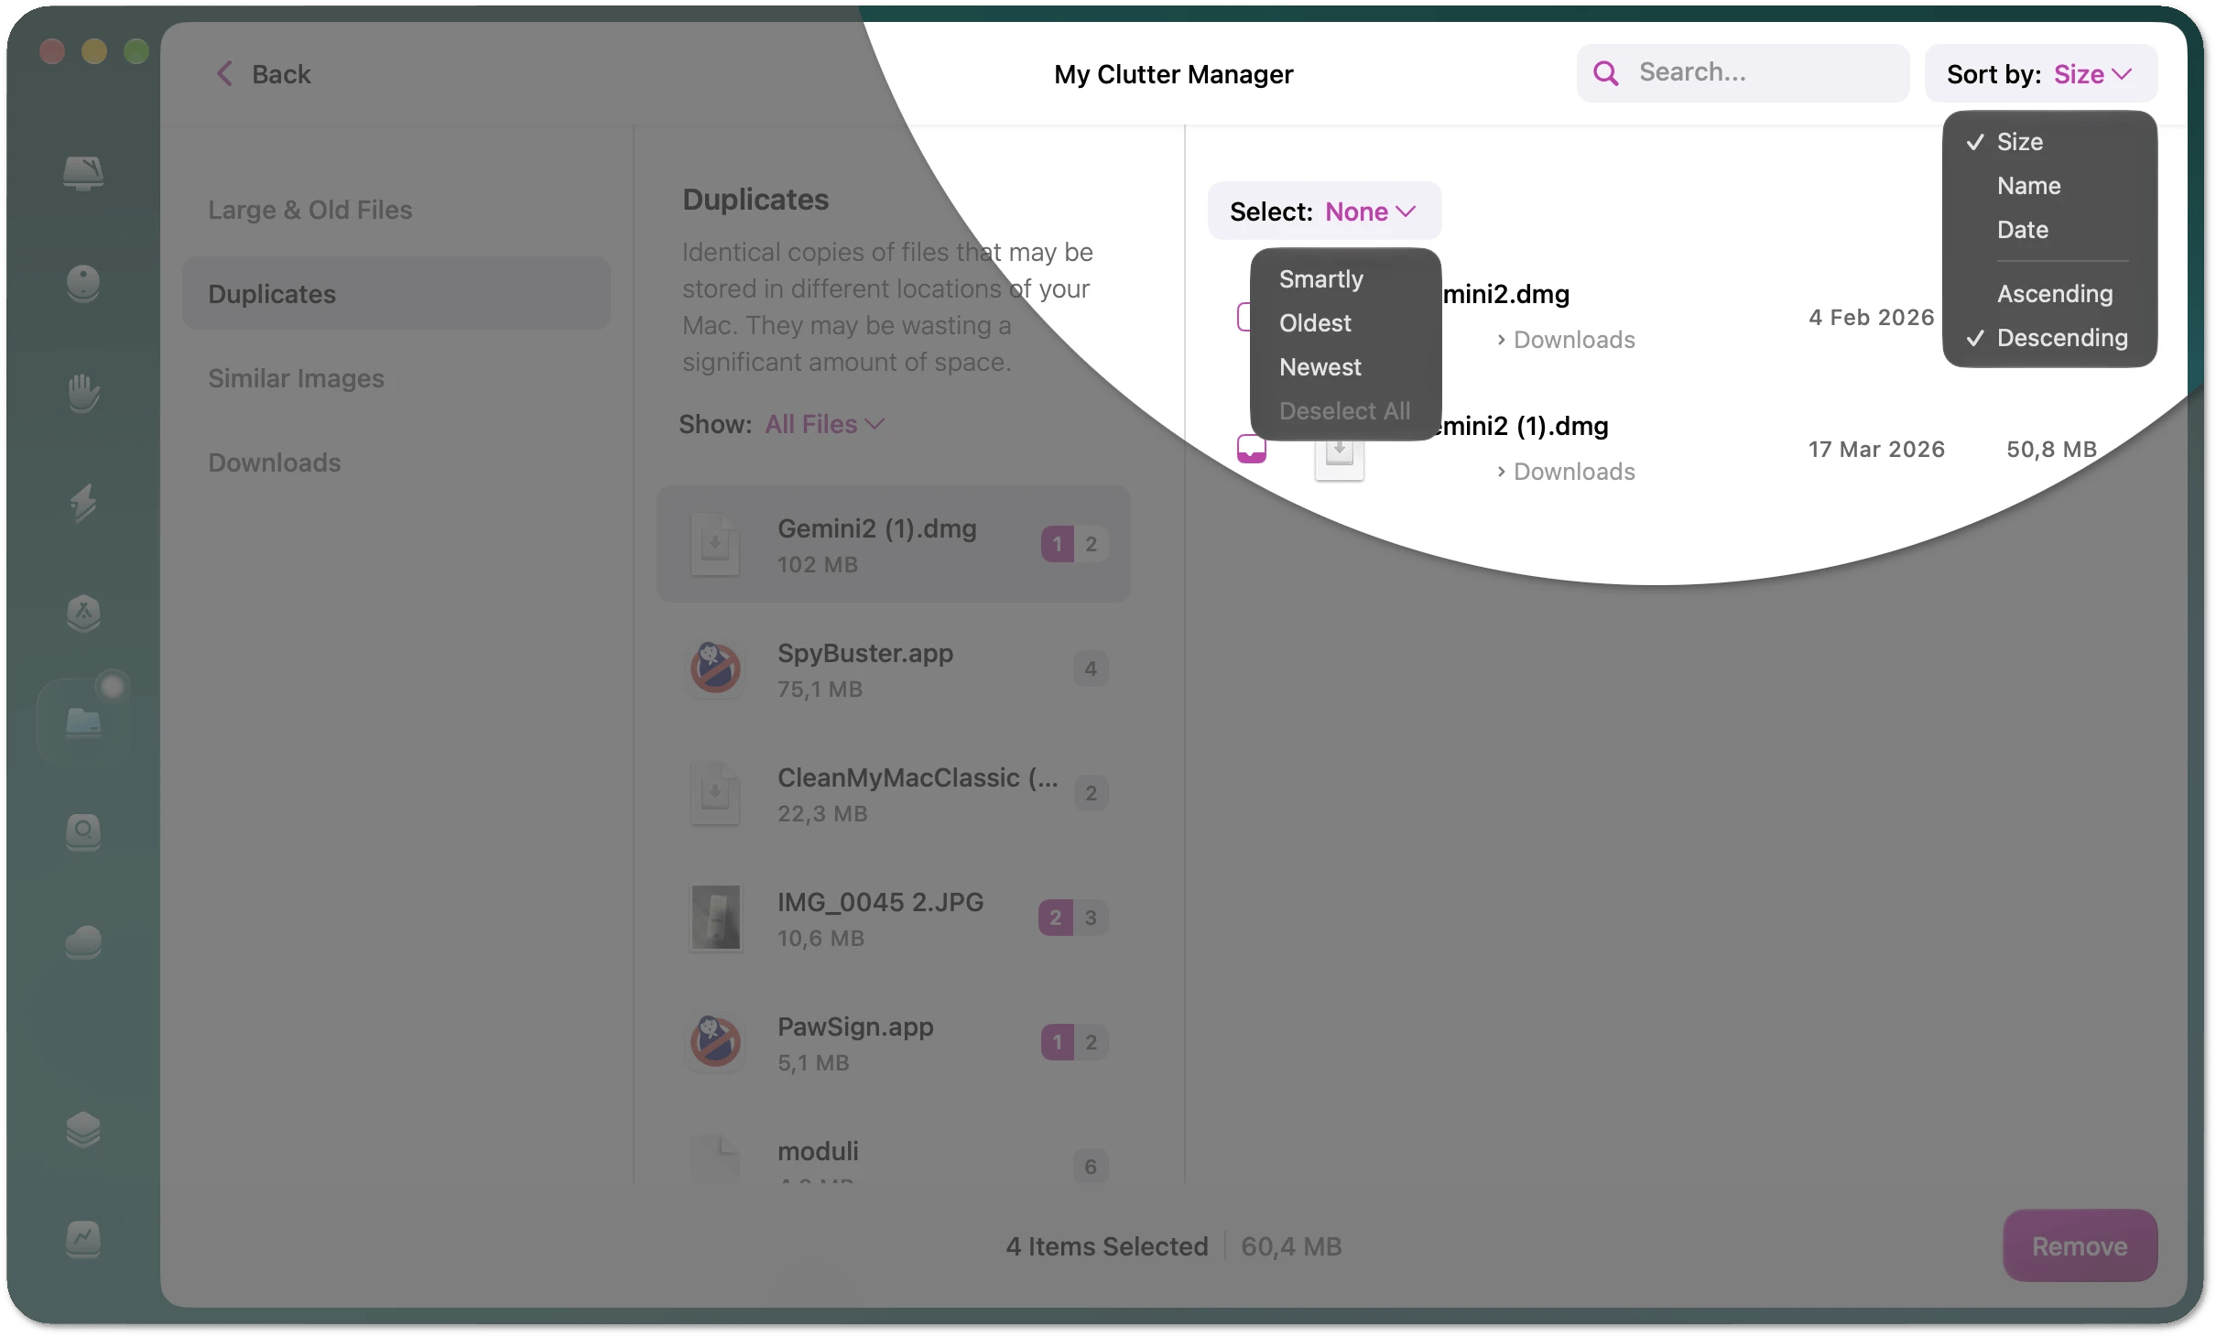Viewport: 2216px width, 1337px height.
Task: Select the My Clutter folder icon in sidebar
Action: [x=83, y=723]
